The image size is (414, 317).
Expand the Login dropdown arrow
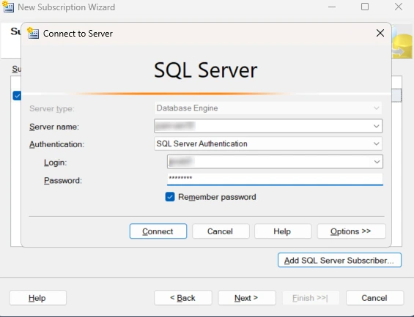(377, 162)
